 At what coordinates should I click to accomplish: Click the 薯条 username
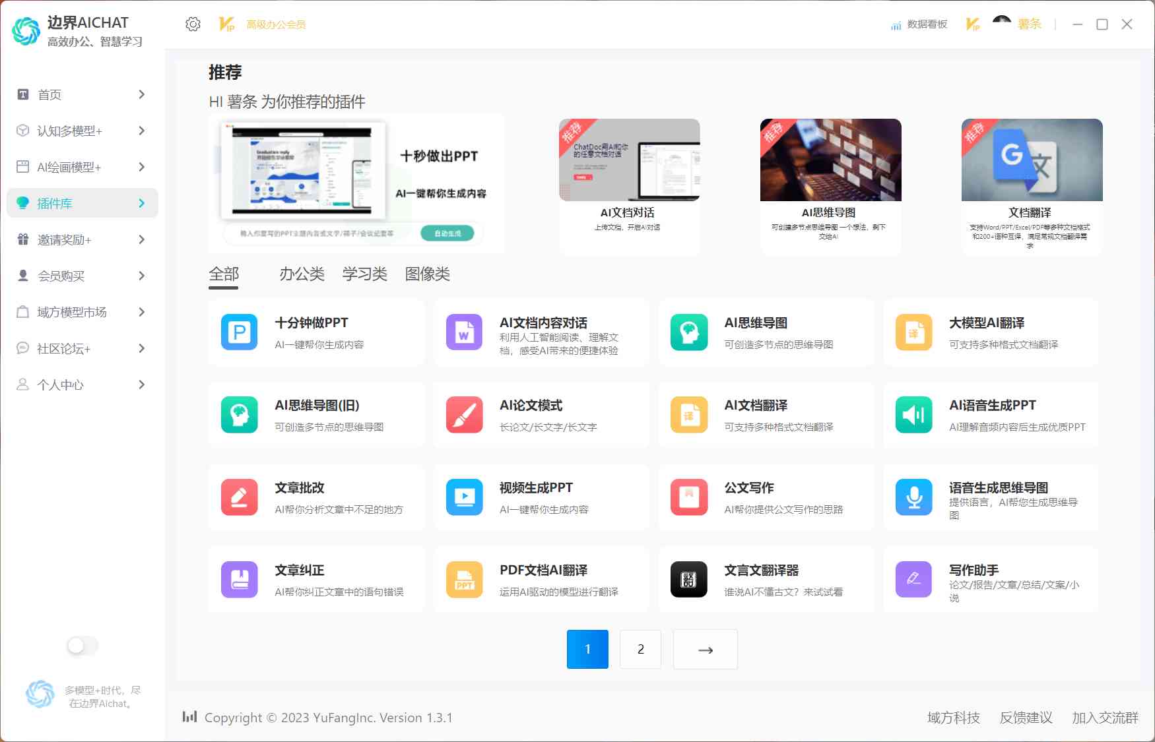(1030, 24)
